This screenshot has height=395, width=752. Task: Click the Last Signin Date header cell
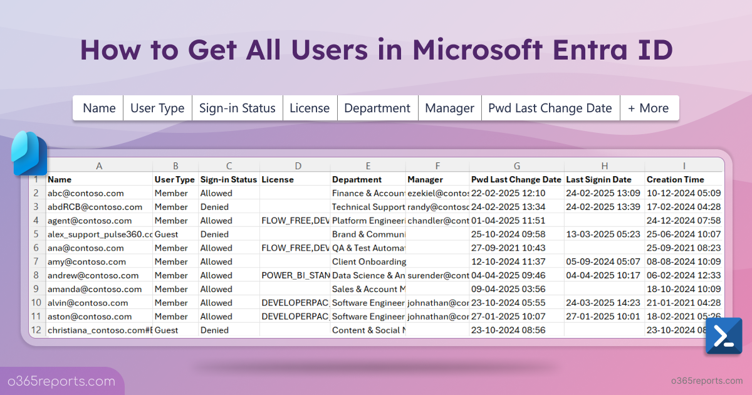[604, 179]
